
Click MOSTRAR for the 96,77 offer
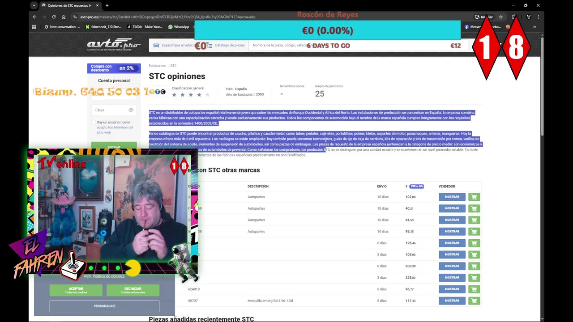click(452, 289)
